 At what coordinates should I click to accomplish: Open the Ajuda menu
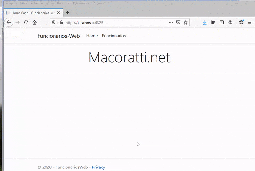point(98,4)
